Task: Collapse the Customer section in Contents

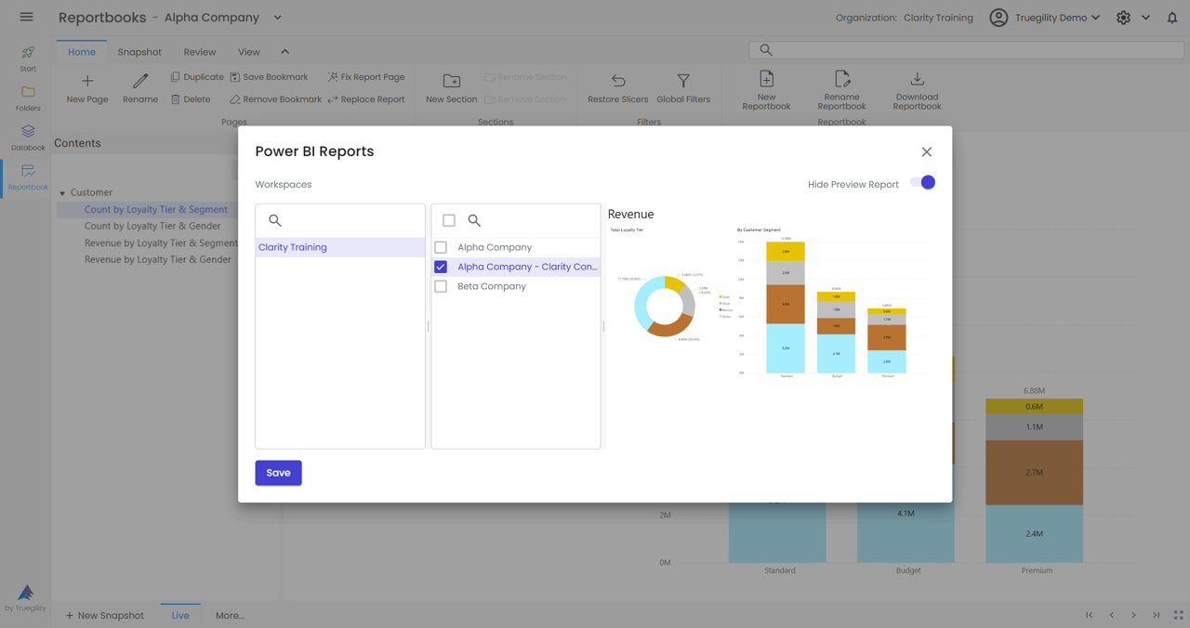Action: pyautogui.click(x=60, y=191)
